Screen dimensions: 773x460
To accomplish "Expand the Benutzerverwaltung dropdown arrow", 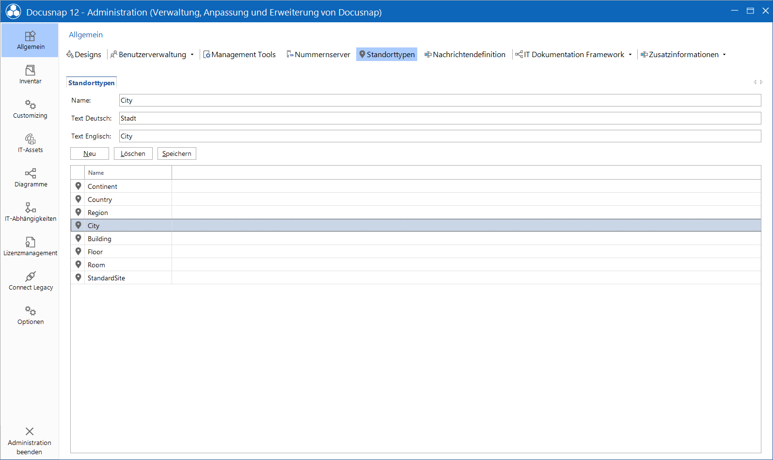I will coord(192,55).
